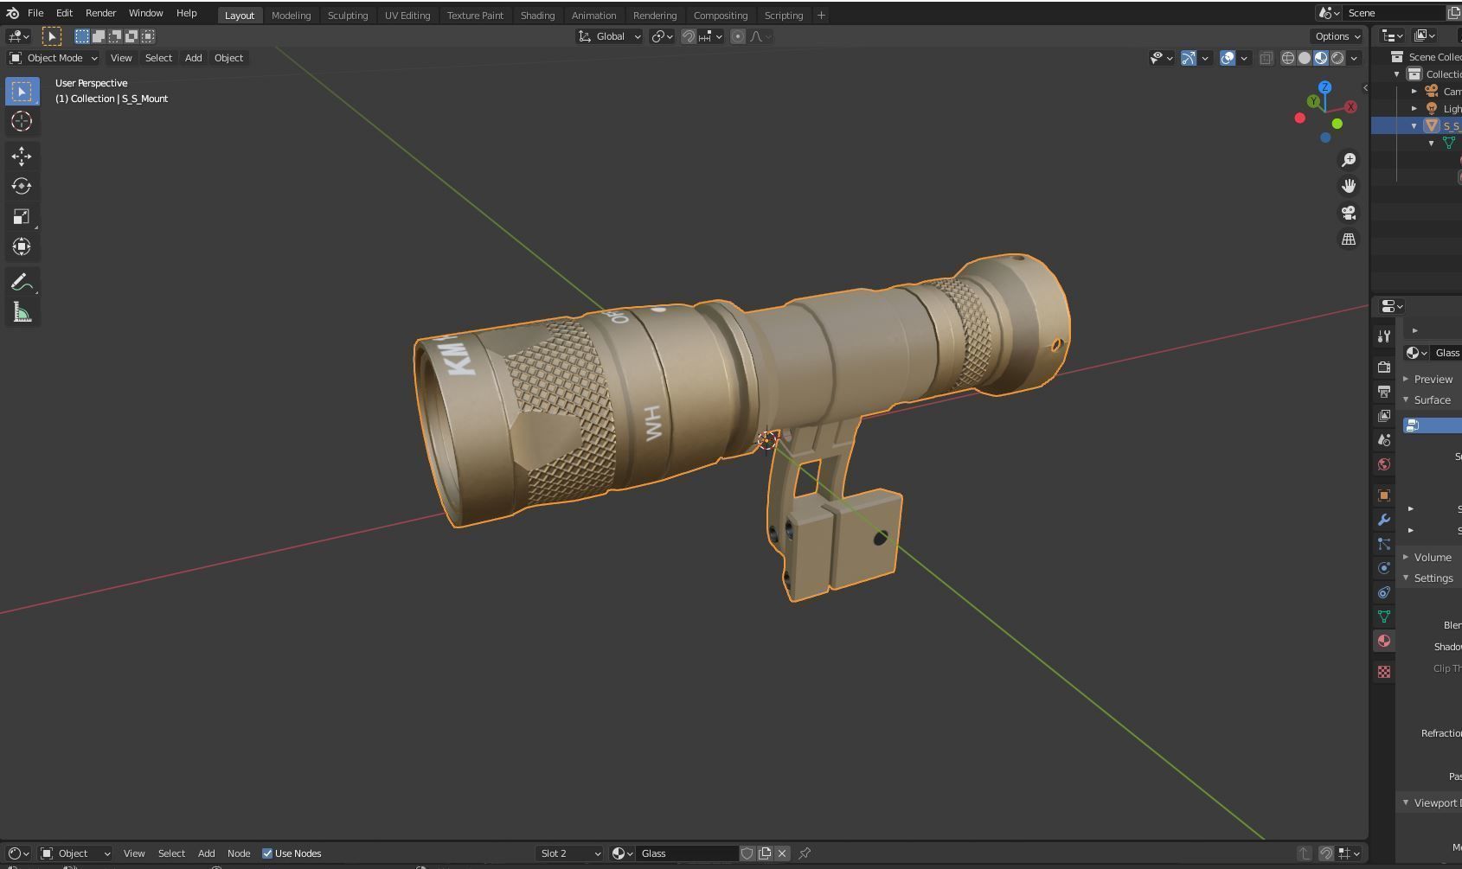1462x869 pixels.
Task: Toggle fake user shield for Glass material
Action: point(747,853)
